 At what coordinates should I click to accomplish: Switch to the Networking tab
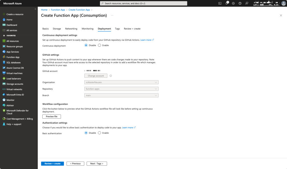[x=71, y=29]
